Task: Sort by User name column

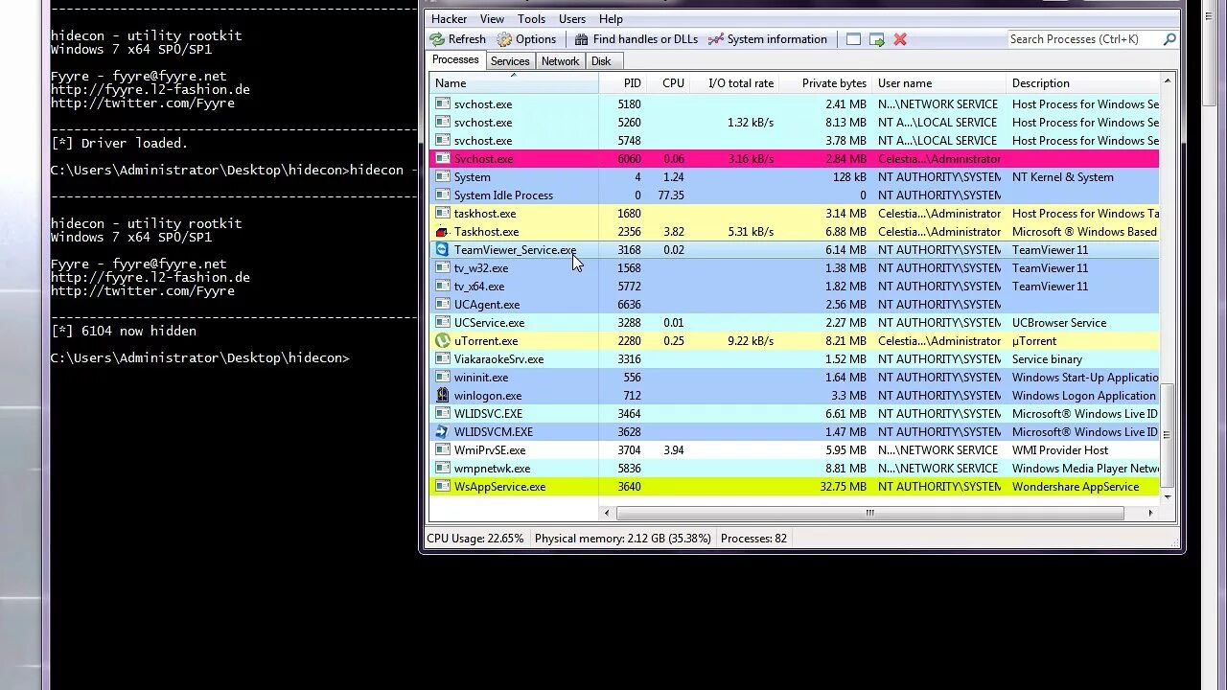Action: [x=939, y=83]
